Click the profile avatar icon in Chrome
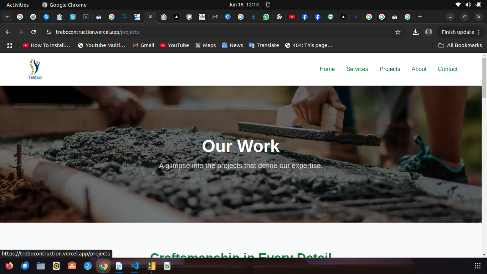 point(429,32)
